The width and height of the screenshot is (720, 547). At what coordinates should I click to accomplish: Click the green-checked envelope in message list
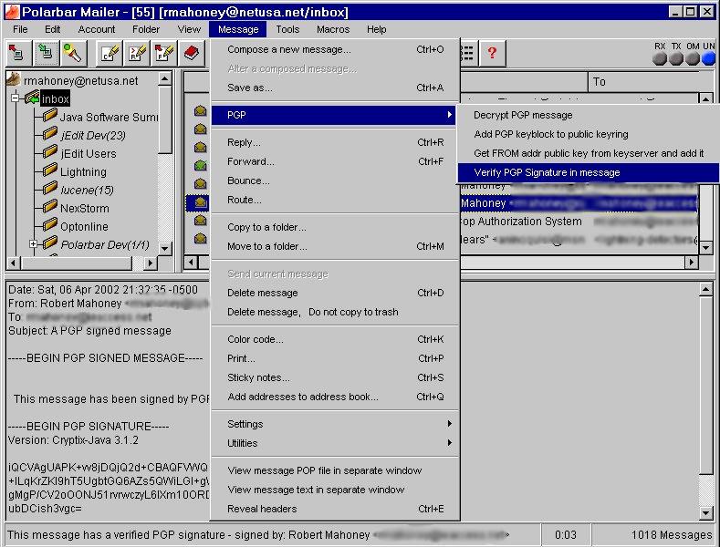pyautogui.click(x=201, y=165)
